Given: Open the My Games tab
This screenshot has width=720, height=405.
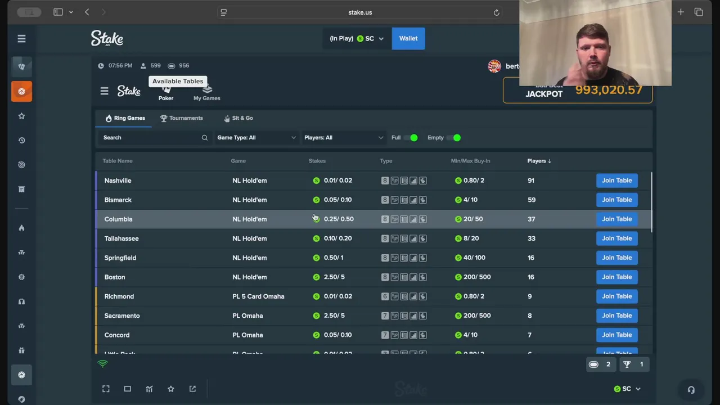Looking at the screenshot, I should click(x=207, y=93).
